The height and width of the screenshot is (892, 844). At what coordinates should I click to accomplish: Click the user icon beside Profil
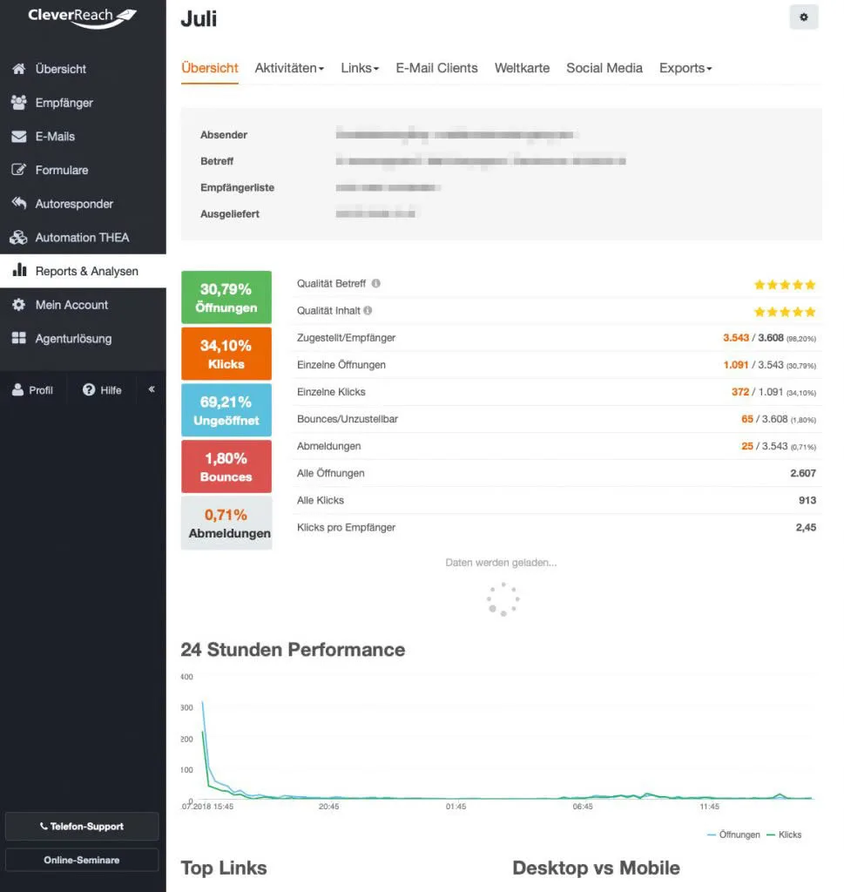pyautogui.click(x=17, y=389)
